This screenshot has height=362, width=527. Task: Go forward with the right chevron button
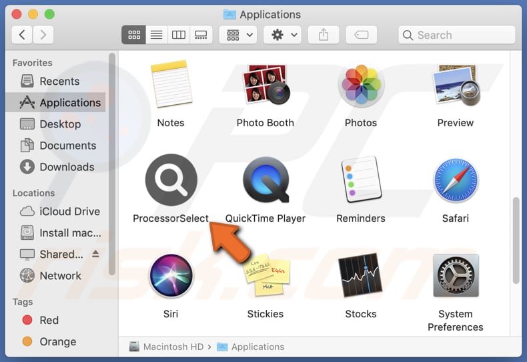point(43,35)
